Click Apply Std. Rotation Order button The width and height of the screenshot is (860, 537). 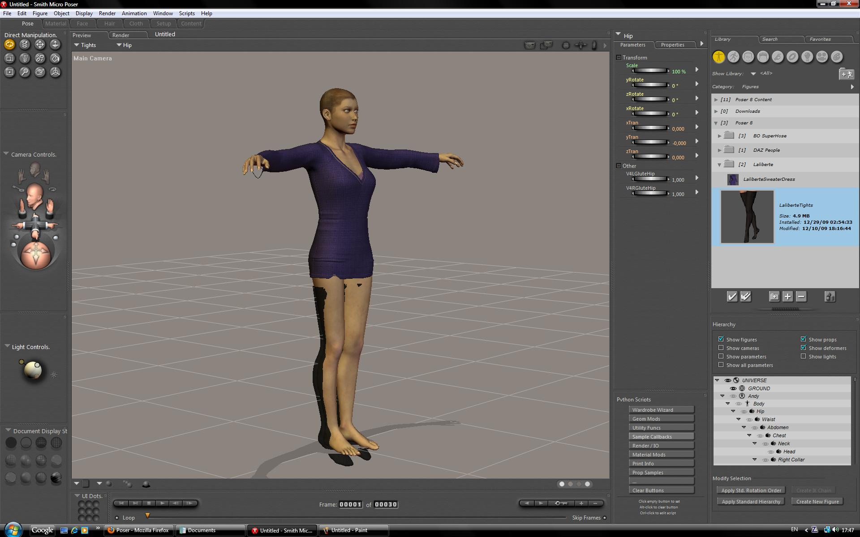point(751,490)
